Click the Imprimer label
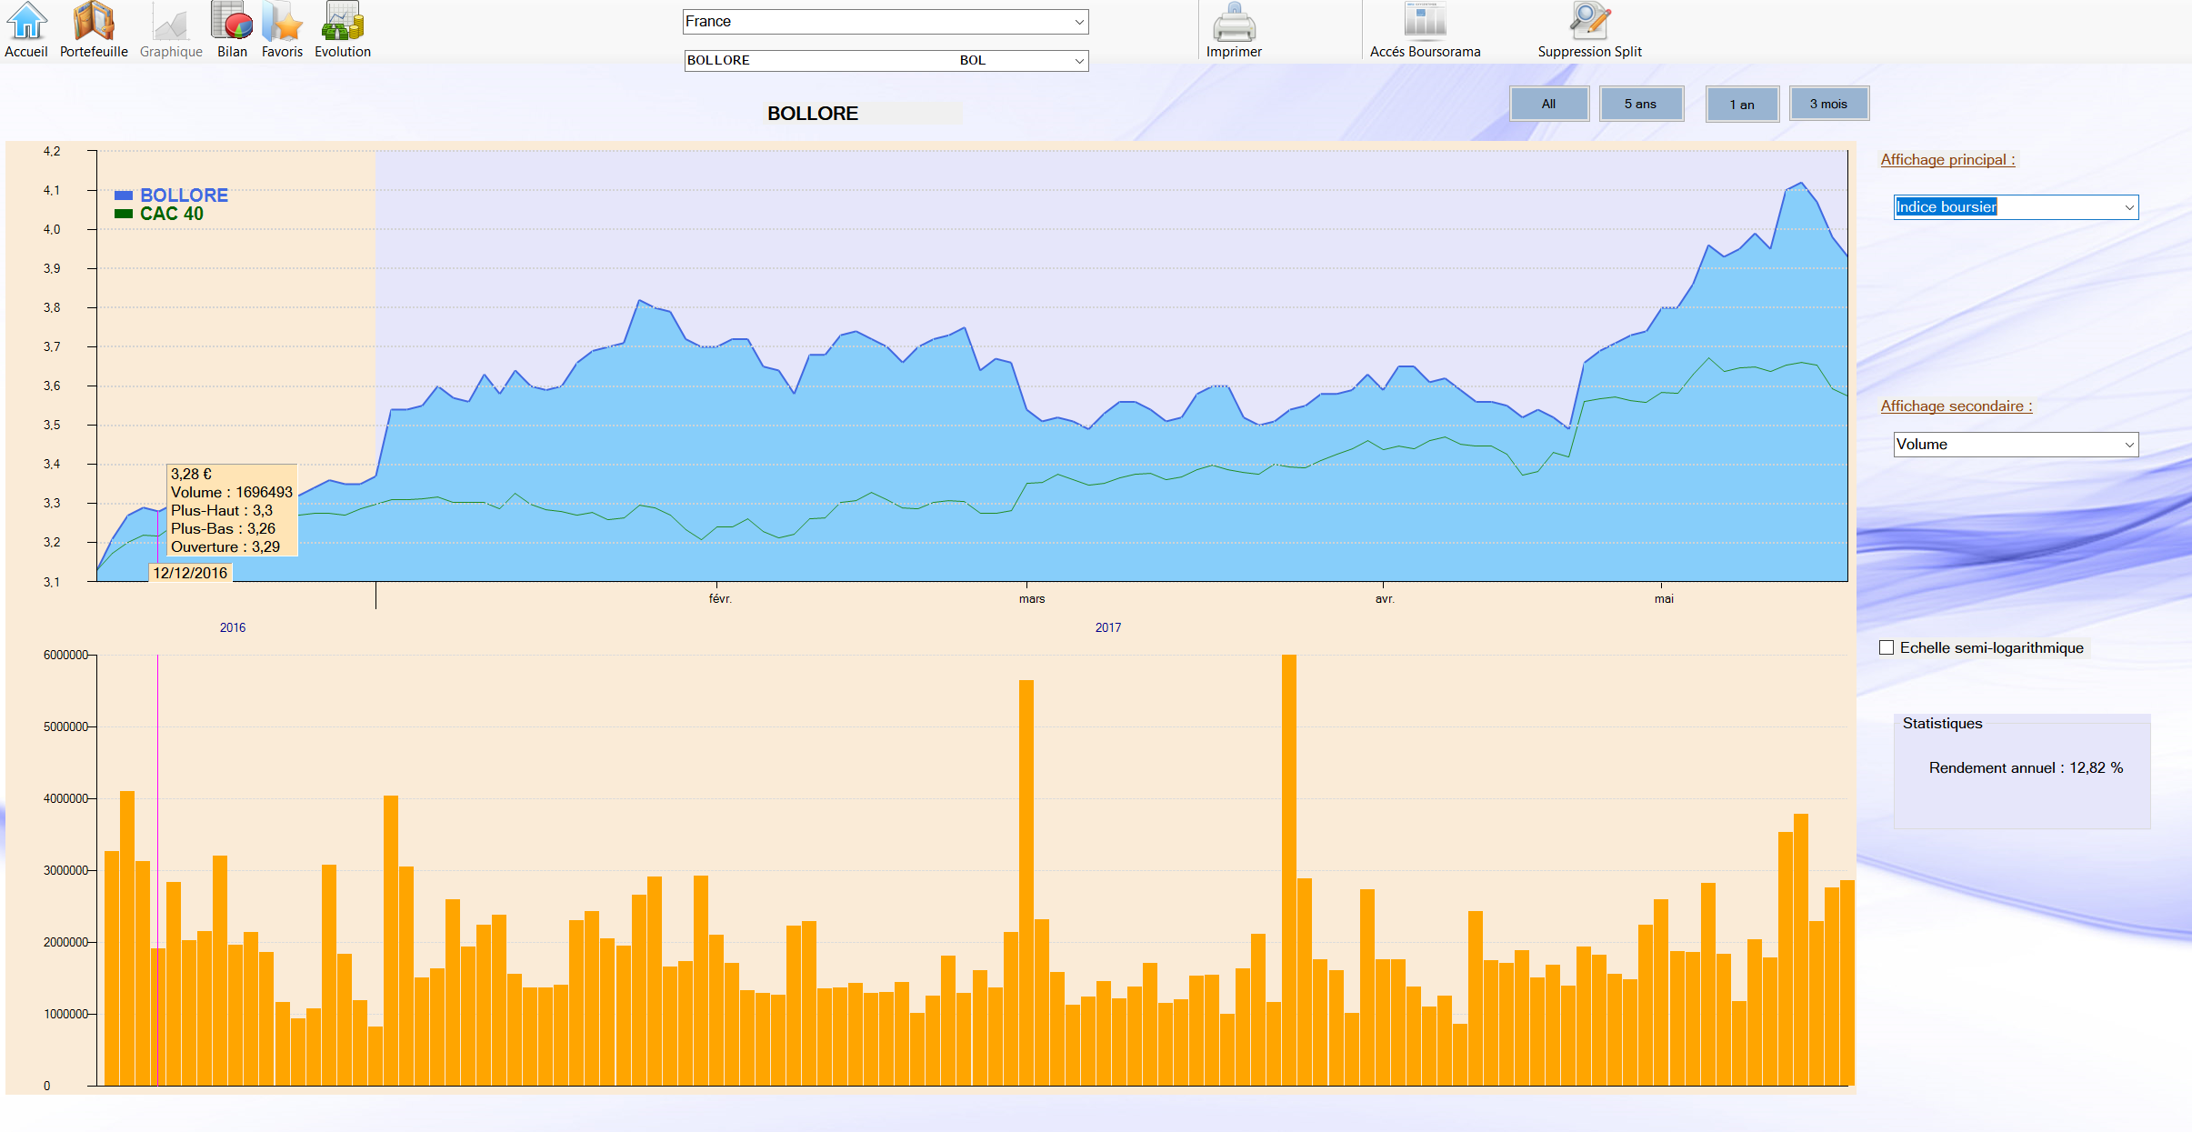This screenshot has width=2192, height=1132. (1234, 52)
